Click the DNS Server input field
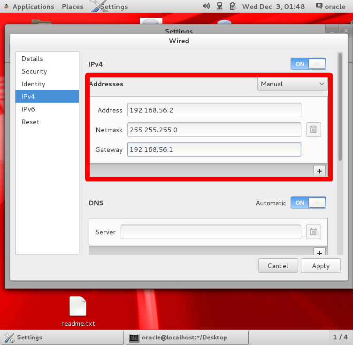 point(211,232)
